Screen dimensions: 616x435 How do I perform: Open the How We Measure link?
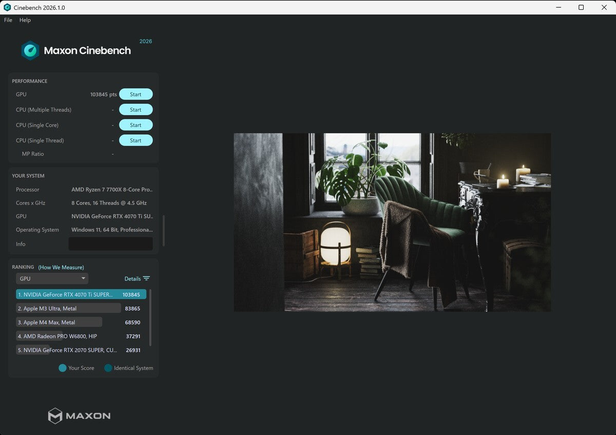[61, 267]
